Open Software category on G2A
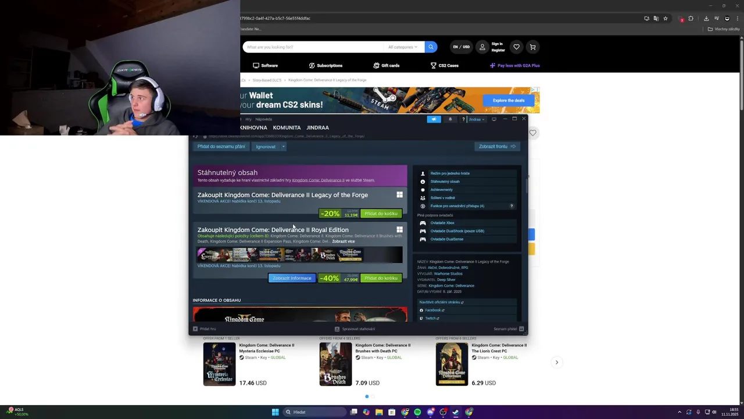Viewport: 744px width, 419px height. [265, 66]
